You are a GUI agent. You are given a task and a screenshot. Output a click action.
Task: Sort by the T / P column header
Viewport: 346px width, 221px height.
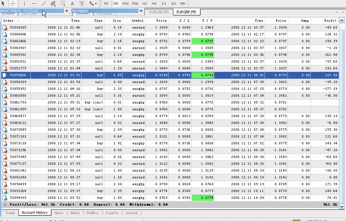[x=203, y=21]
